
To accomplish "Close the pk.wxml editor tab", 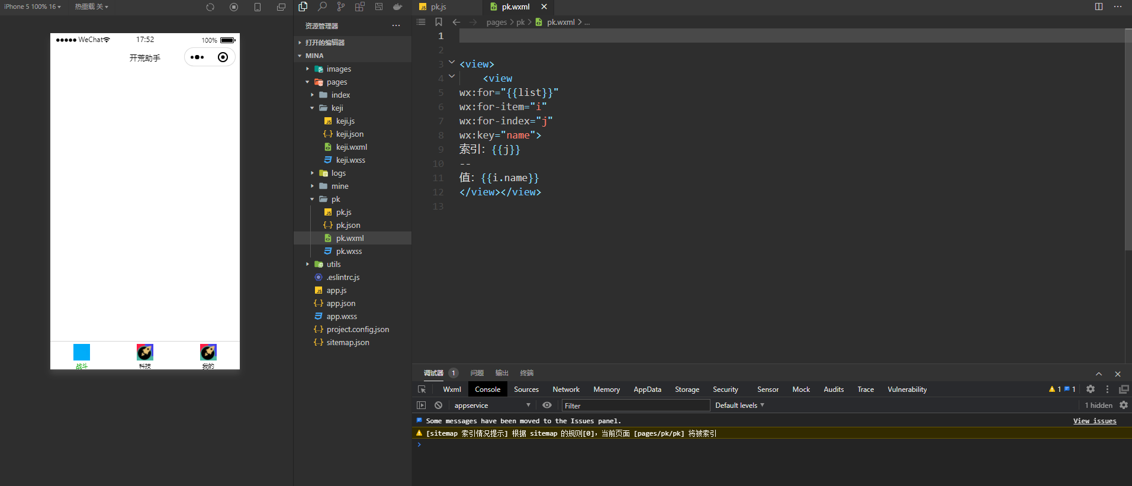I will (544, 7).
